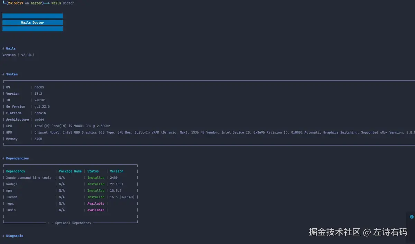Click the optional '*Xcode' dependency name
Viewport: 415px width, 244px height.
coord(12,197)
